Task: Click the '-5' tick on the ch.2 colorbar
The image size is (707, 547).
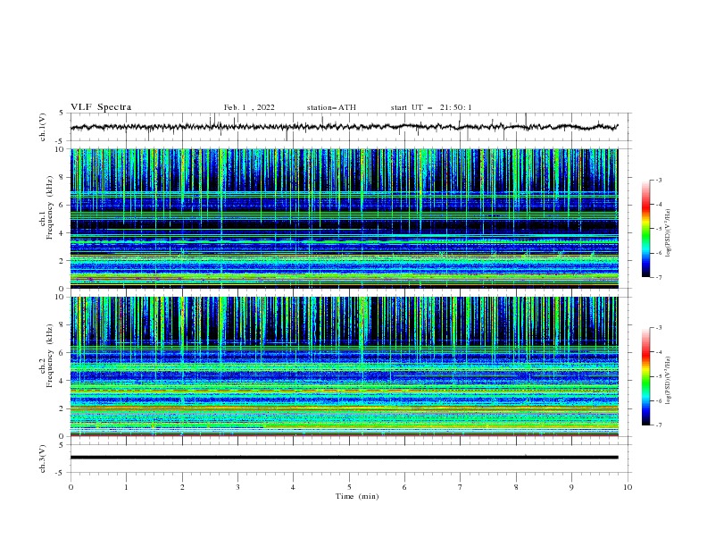Action: pos(659,376)
